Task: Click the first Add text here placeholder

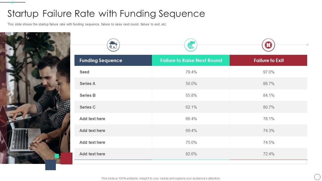Action: [x=92, y=119]
